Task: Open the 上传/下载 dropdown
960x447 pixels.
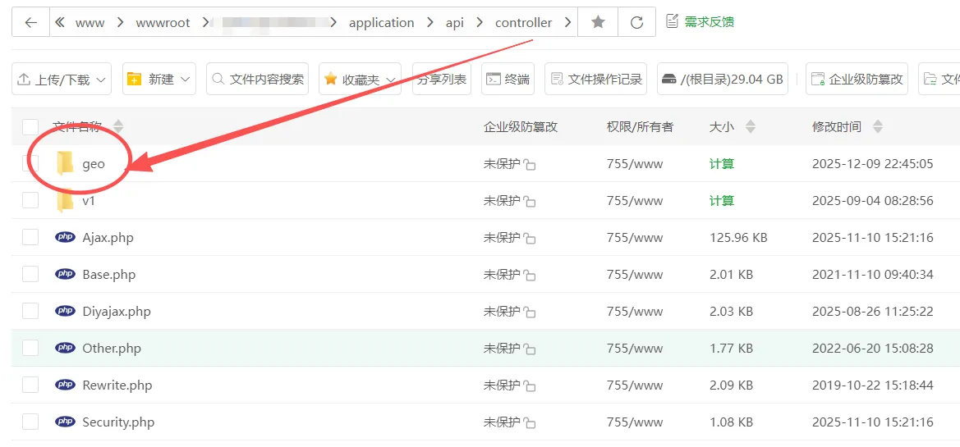Action: click(x=62, y=79)
